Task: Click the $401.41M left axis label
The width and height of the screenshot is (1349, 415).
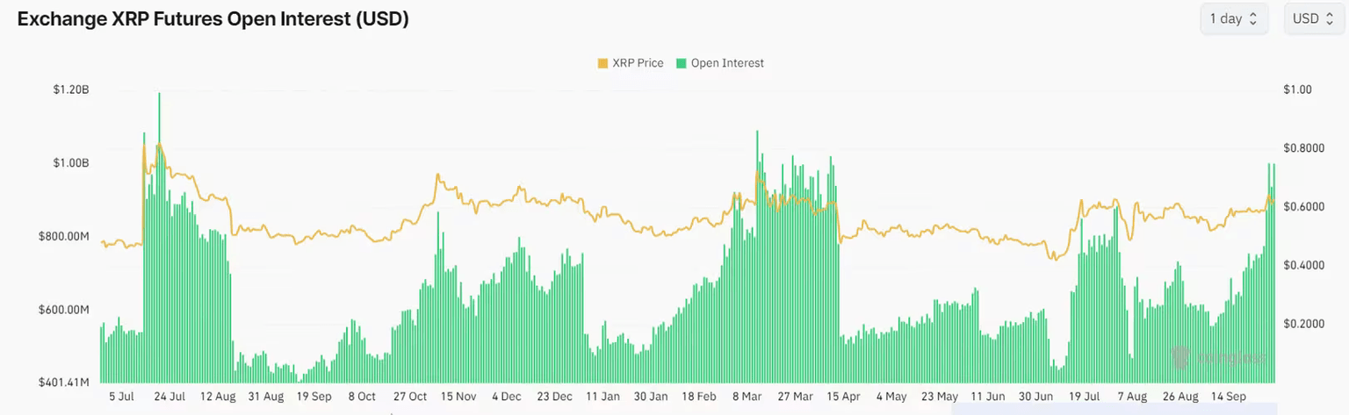Action: click(x=63, y=383)
